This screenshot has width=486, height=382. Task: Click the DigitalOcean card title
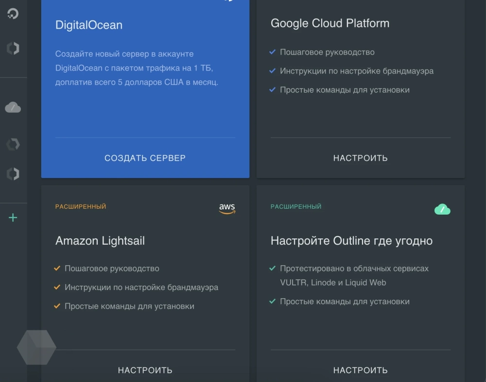89,25
